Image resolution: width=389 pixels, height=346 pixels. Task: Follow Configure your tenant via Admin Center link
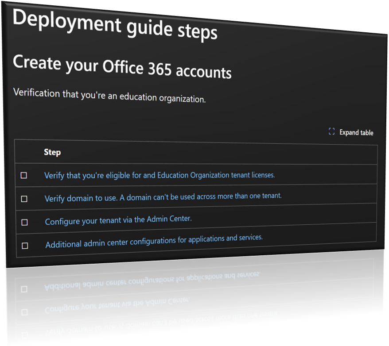118,220
